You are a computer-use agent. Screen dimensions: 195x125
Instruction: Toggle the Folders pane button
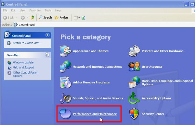click(62, 18)
